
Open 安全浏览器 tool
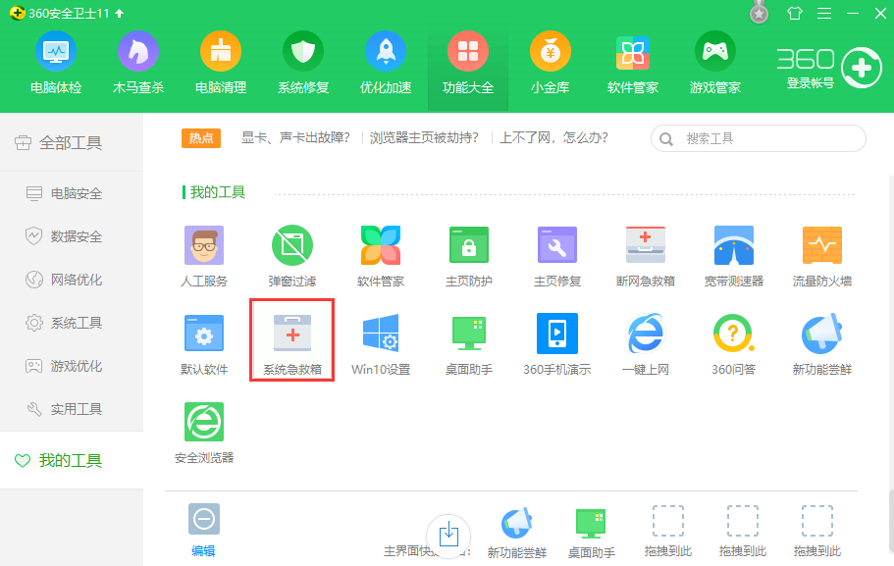click(x=204, y=433)
